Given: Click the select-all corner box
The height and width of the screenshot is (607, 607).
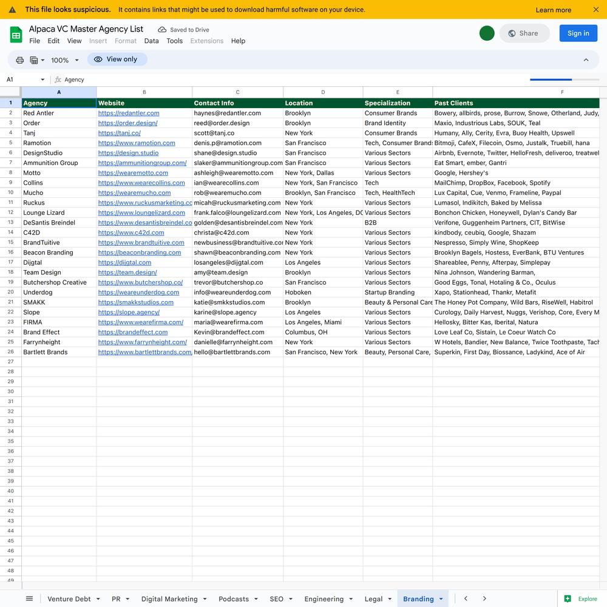Looking at the screenshot, I should click(x=10, y=92).
